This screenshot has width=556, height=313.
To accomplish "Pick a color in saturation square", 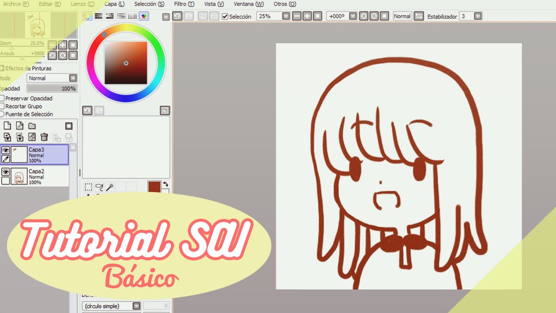I will coord(126,63).
